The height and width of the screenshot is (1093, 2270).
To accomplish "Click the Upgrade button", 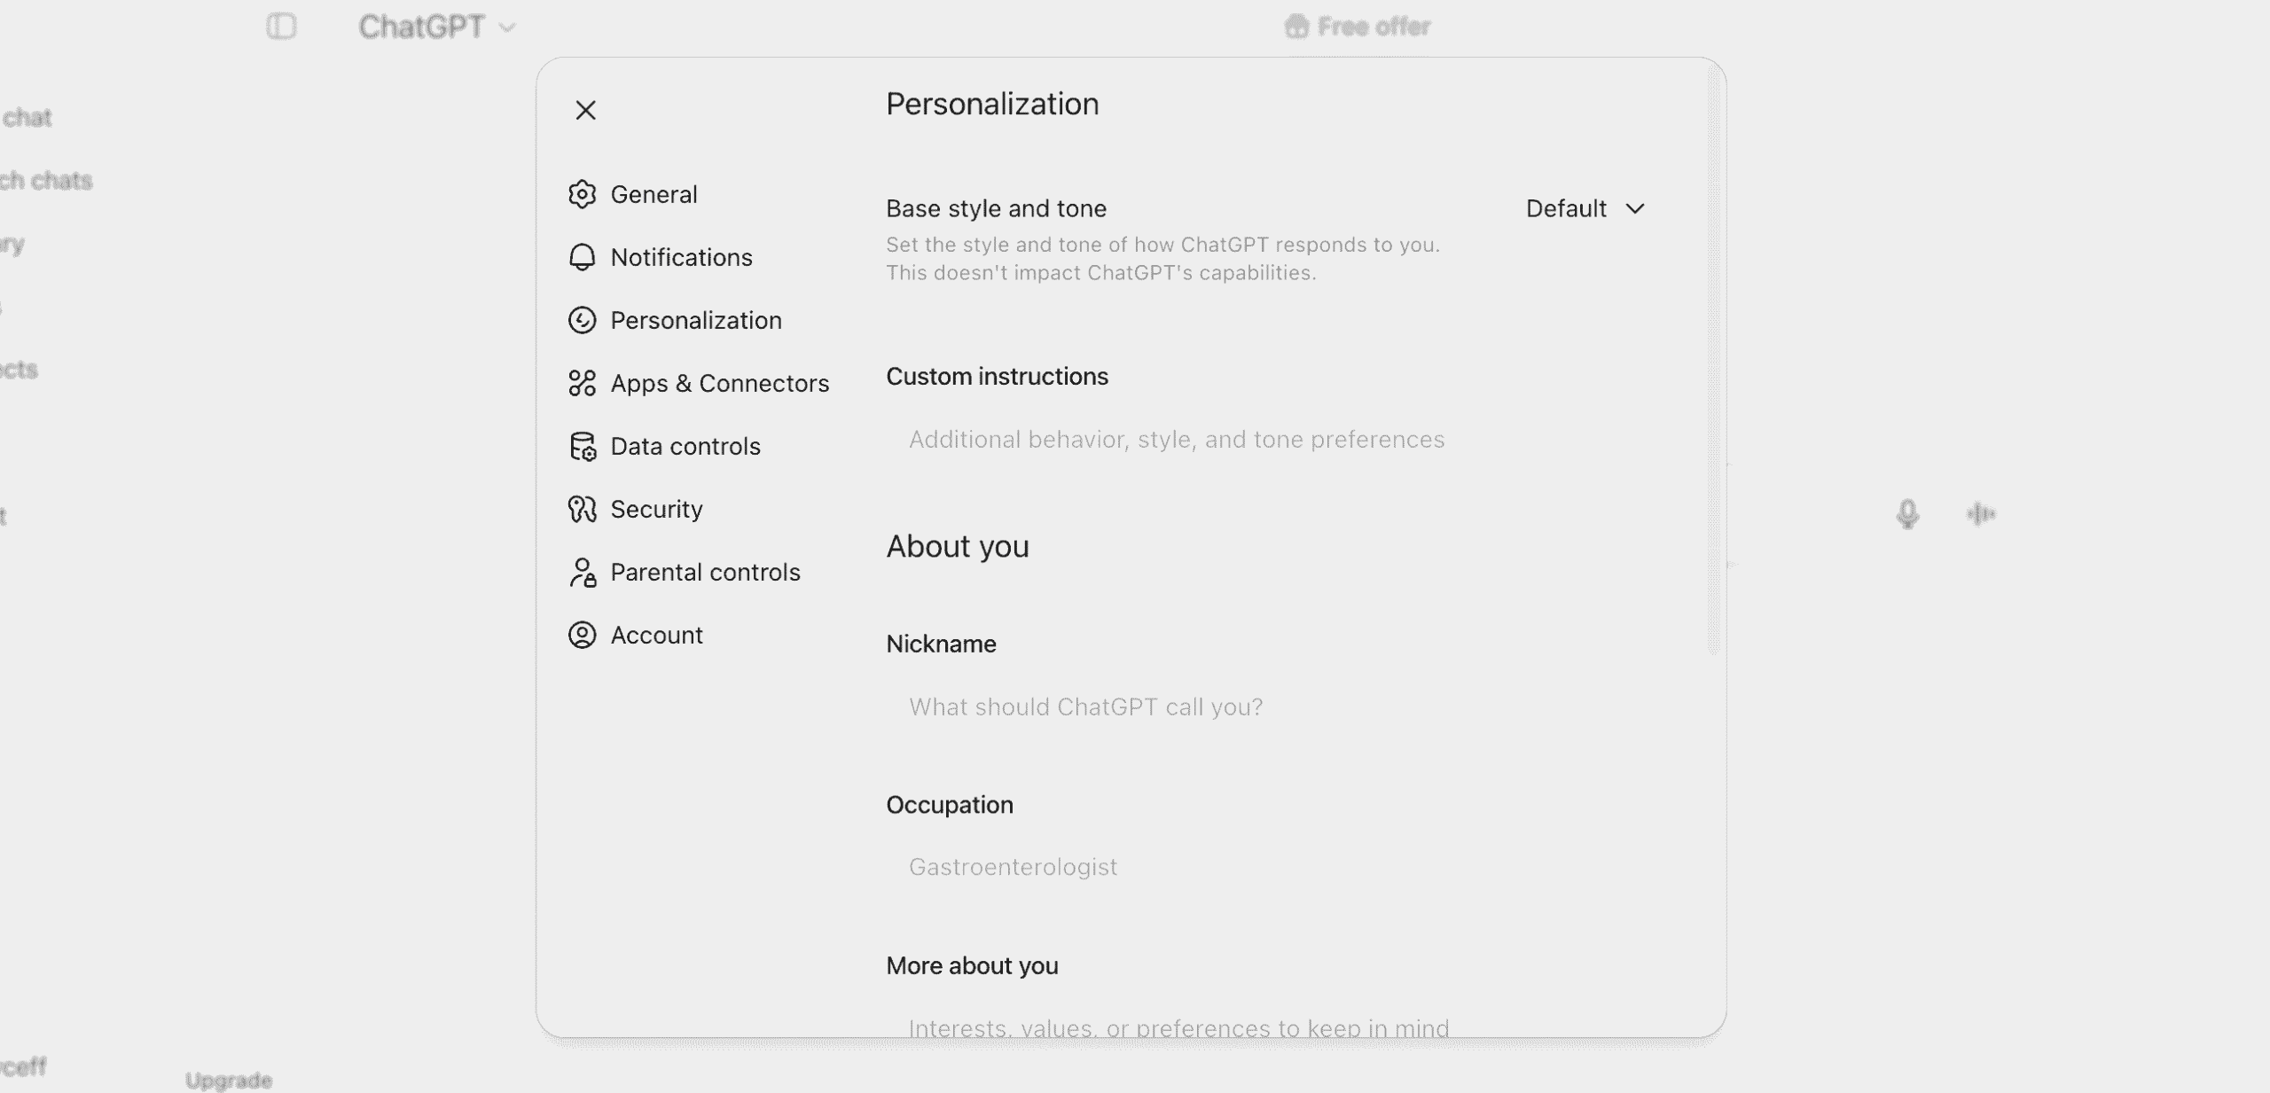I will 229,1080.
